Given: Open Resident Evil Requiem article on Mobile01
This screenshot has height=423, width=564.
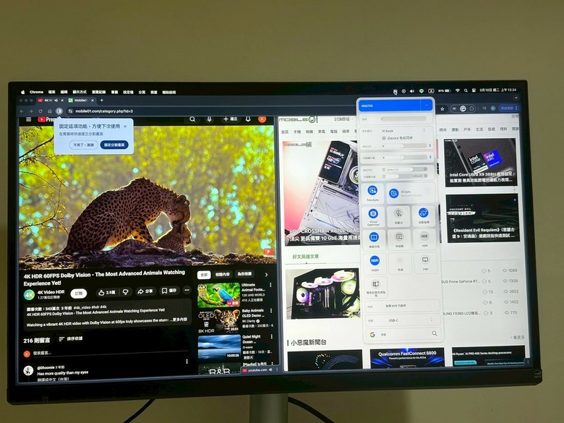Looking at the screenshot, I should [x=482, y=218].
